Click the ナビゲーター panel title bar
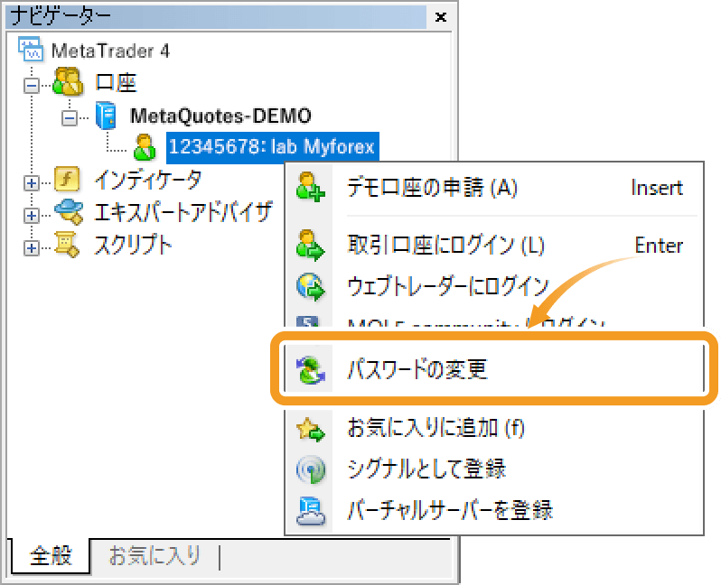The height and width of the screenshot is (585, 721). tap(216, 16)
